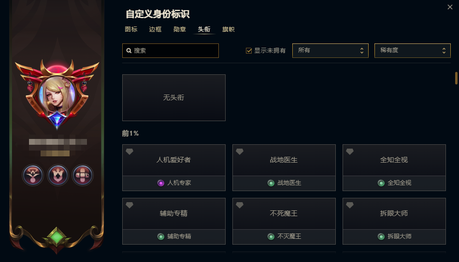Click the vertical scrollbar thumb
The width and height of the screenshot is (459, 262).
[x=456, y=78]
